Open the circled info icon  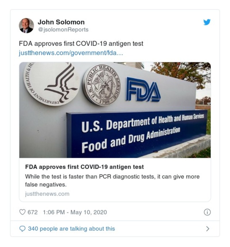(x=207, y=212)
